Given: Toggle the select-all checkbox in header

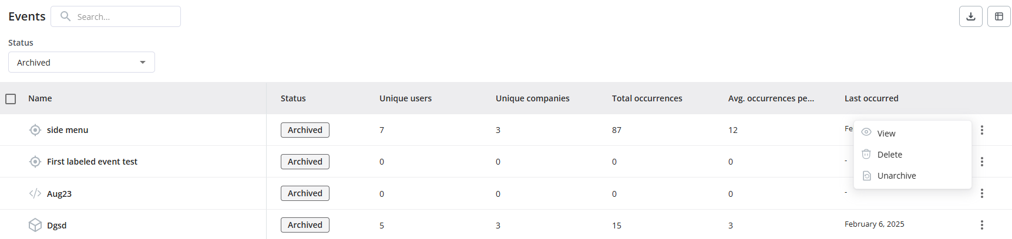Looking at the screenshot, I should (x=11, y=98).
